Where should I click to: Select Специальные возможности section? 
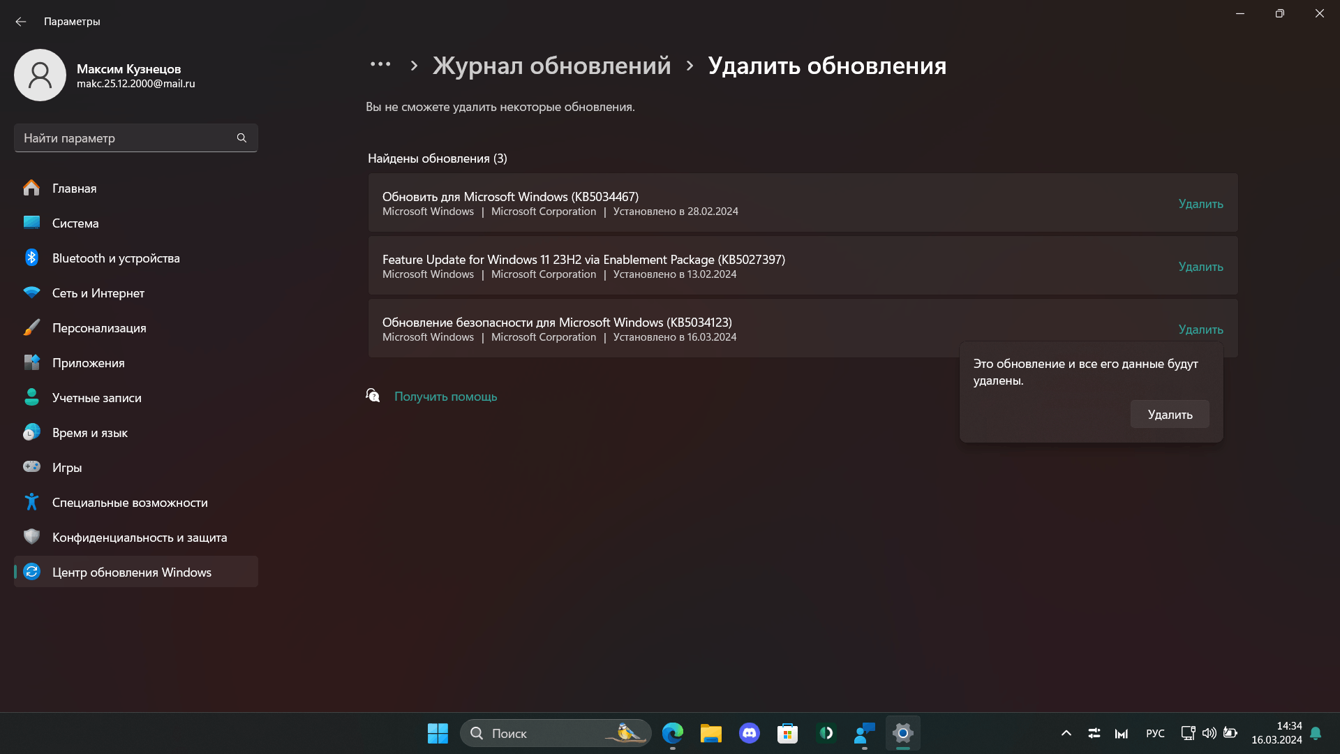136,502
